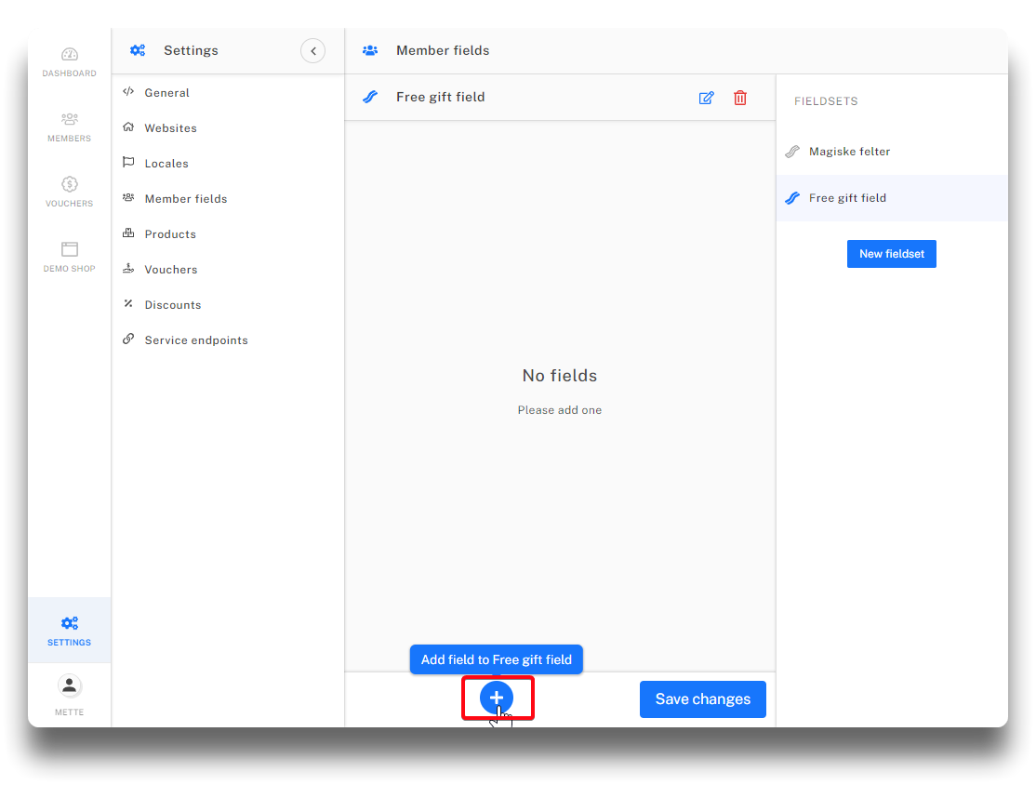Open Discounts settings section
The image size is (1036, 785).
pyautogui.click(x=172, y=305)
